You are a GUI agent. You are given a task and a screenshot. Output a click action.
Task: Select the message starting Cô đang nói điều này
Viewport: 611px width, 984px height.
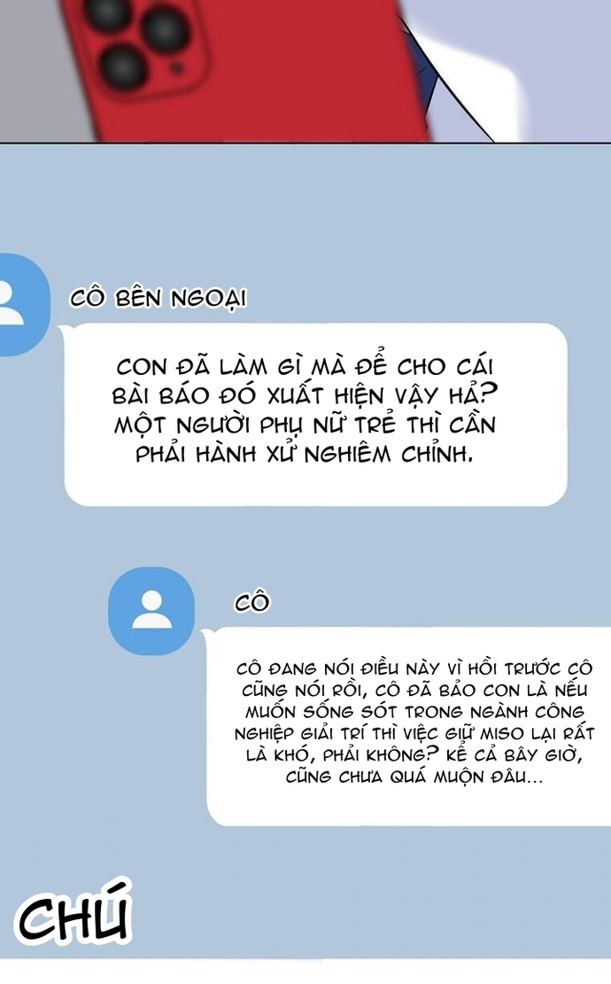[x=408, y=726]
